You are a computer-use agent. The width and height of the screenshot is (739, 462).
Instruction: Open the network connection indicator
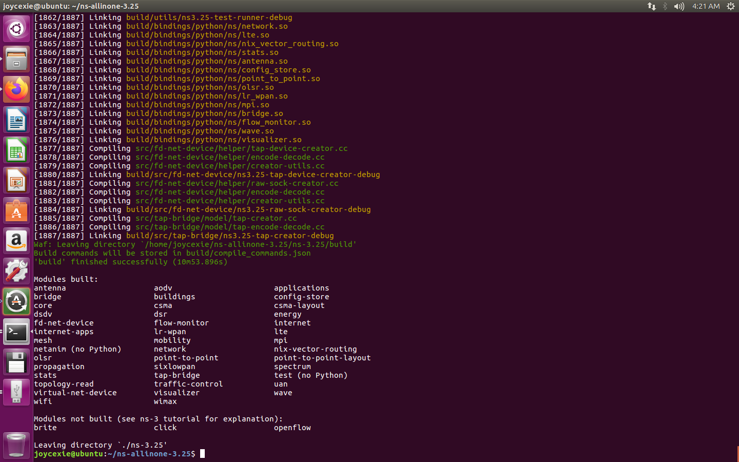click(651, 6)
